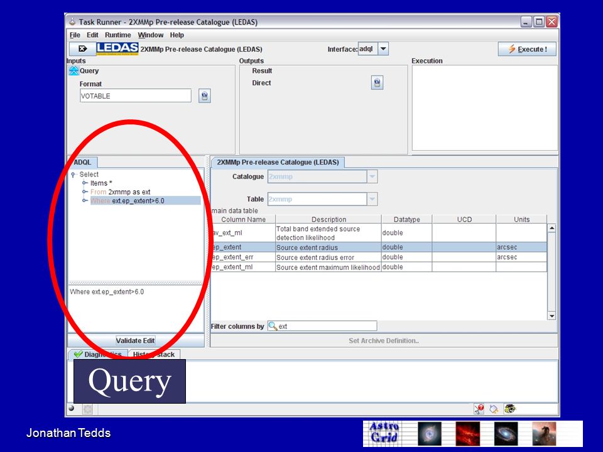Screen dimensions: 603x452
Task: Select the ep_extent_err row
Action: [379, 257]
